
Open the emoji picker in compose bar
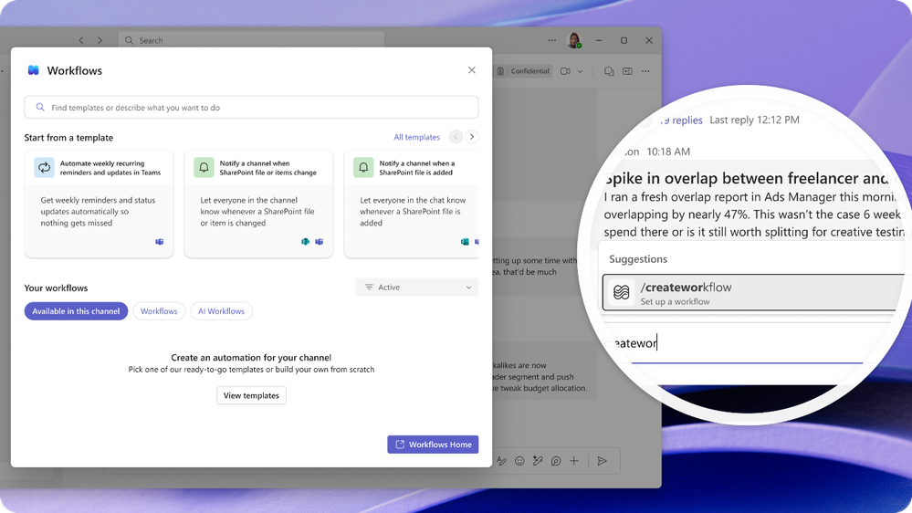[x=519, y=461]
